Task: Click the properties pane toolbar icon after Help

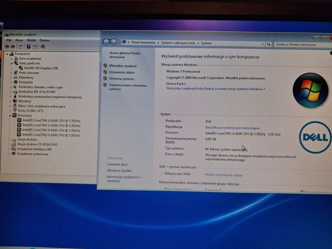Action: point(35,47)
